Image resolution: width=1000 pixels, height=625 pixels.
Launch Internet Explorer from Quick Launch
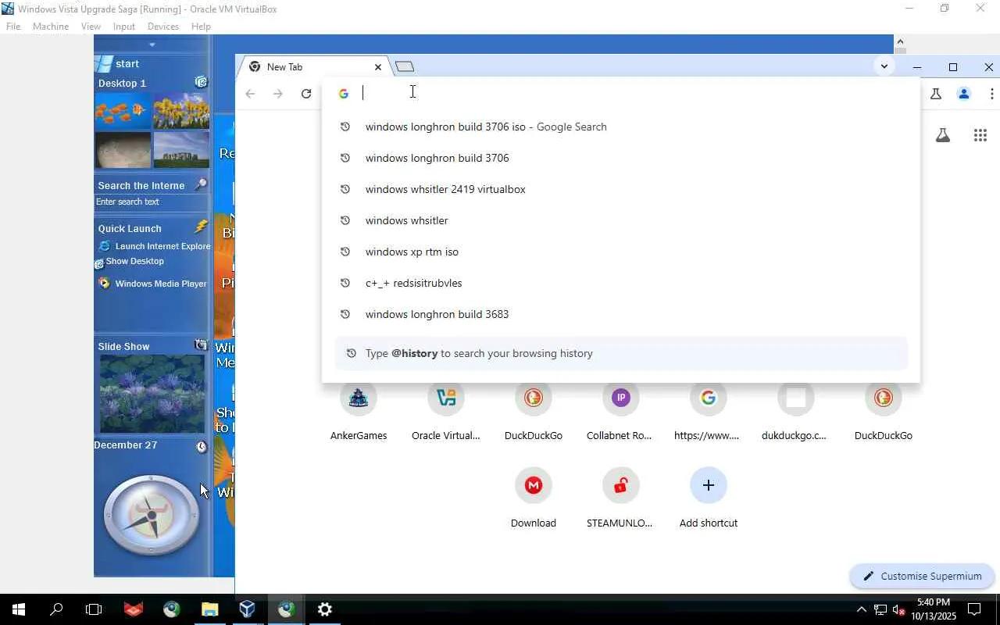coord(155,246)
